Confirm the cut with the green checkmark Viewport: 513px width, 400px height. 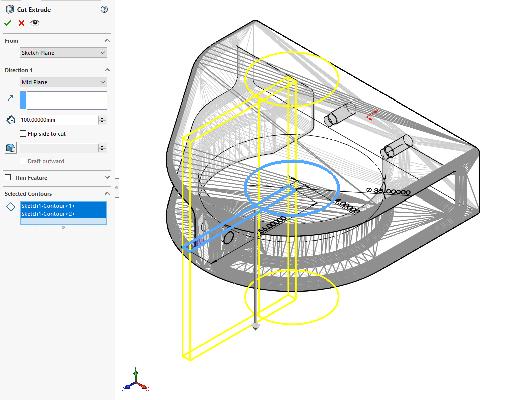pyautogui.click(x=7, y=23)
